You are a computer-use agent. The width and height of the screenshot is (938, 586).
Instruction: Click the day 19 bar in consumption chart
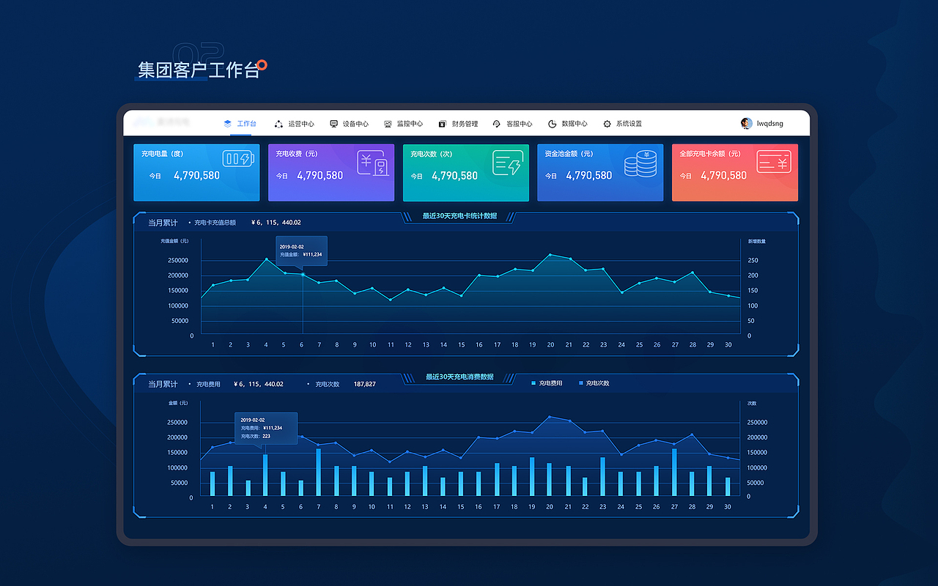coord(532,477)
